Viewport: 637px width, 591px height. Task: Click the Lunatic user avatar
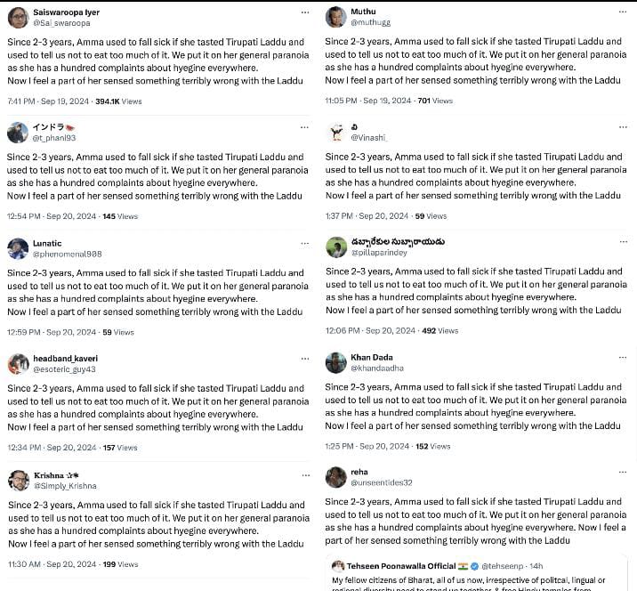click(18, 248)
